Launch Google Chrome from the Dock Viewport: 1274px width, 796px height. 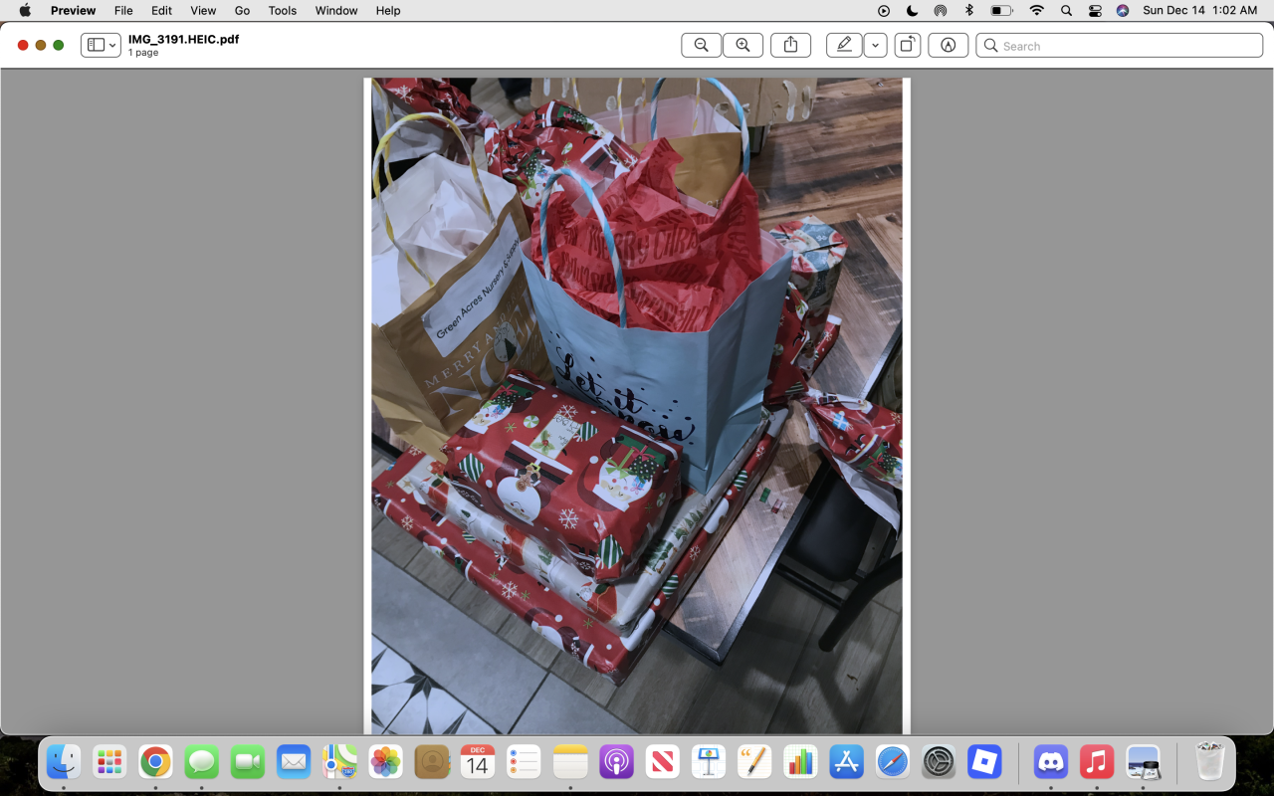click(155, 763)
